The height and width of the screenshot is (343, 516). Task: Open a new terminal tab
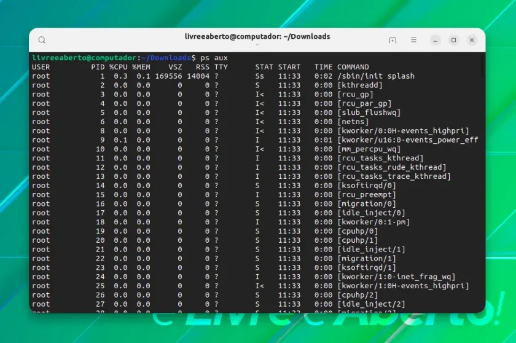(x=393, y=40)
